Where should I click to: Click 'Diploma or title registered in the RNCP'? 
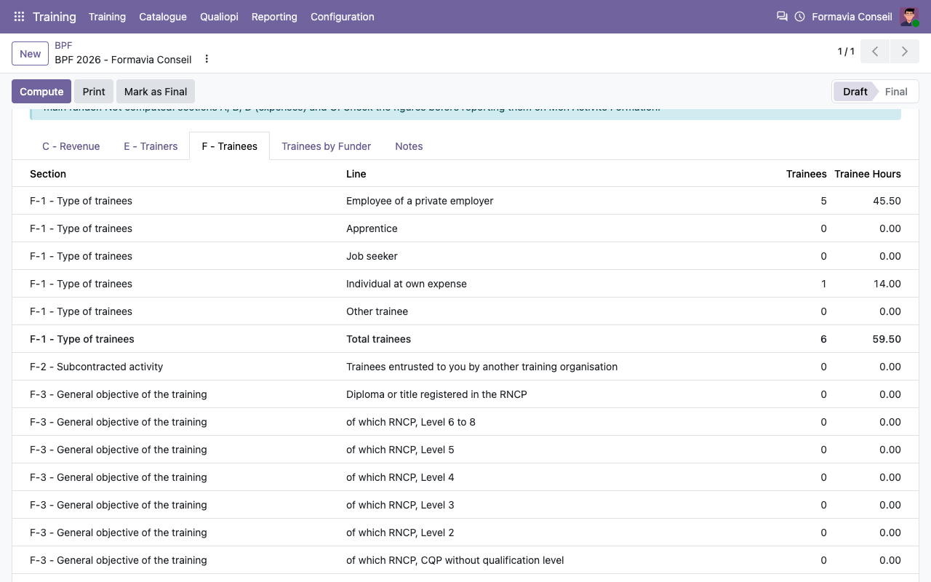point(436,394)
